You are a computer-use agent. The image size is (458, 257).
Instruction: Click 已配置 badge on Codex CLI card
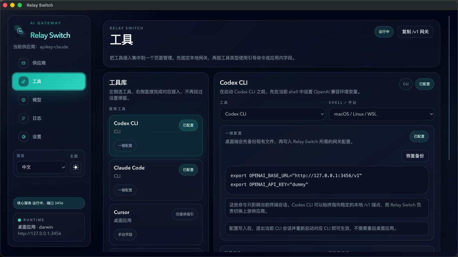tap(188, 125)
